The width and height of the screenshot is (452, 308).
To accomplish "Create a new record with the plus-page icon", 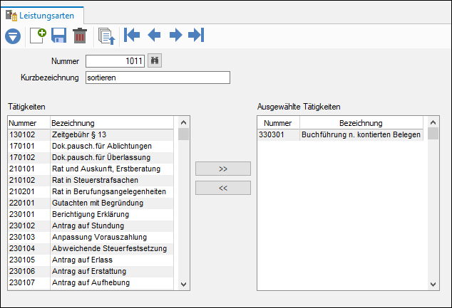I will pyautogui.click(x=38, y=36).
